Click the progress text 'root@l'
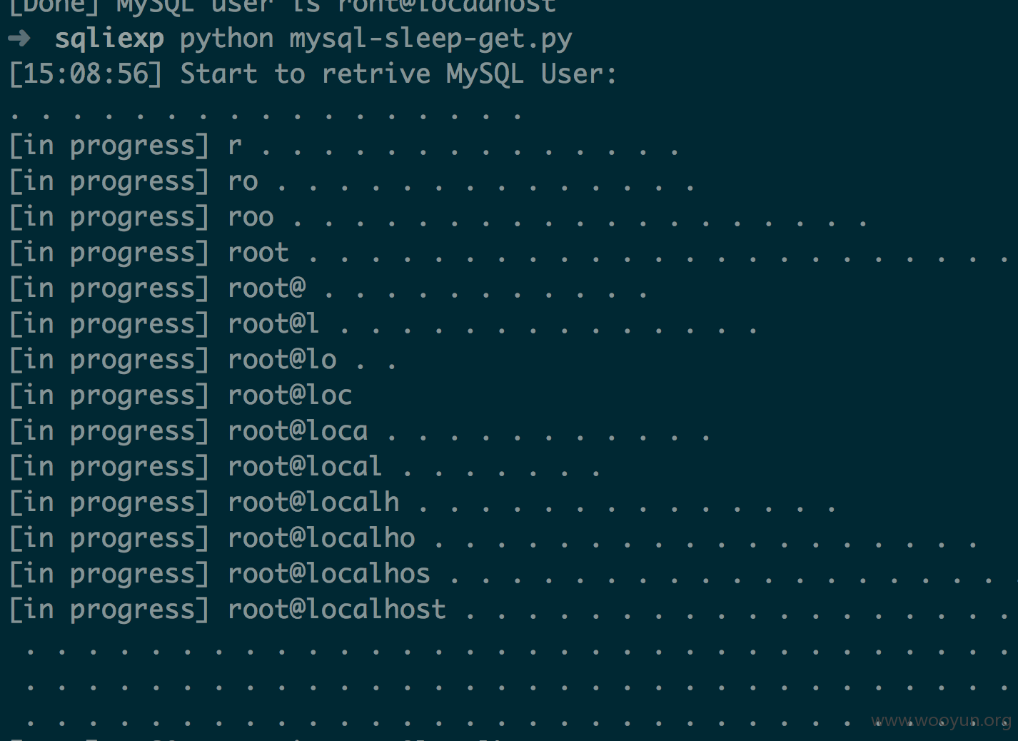This screenshot has width=1018, height=741. coord(274,324)
